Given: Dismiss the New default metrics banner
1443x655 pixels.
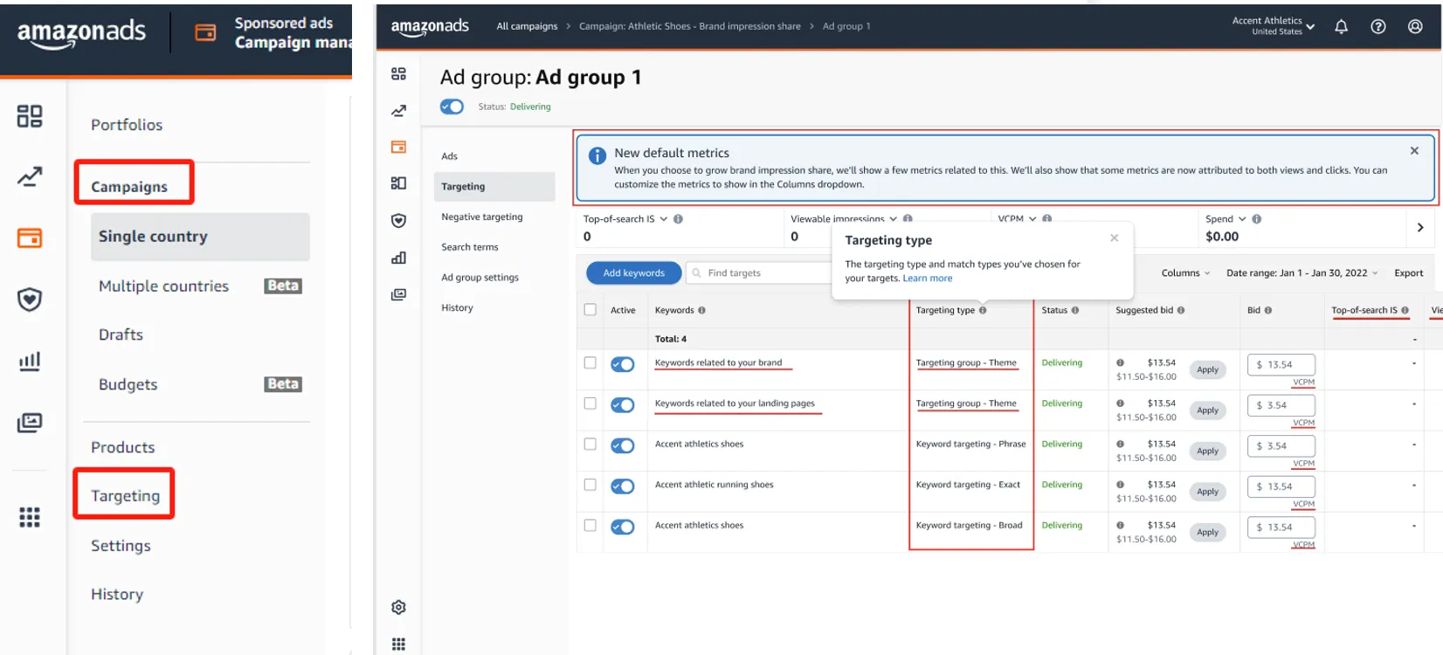Looking at the screenshot, I should (1414, 151).
